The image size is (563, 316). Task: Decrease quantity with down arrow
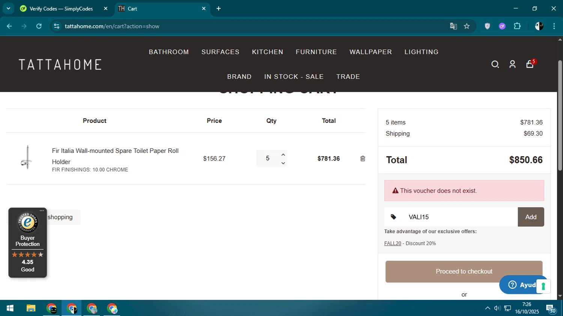(x=283, y=163)
